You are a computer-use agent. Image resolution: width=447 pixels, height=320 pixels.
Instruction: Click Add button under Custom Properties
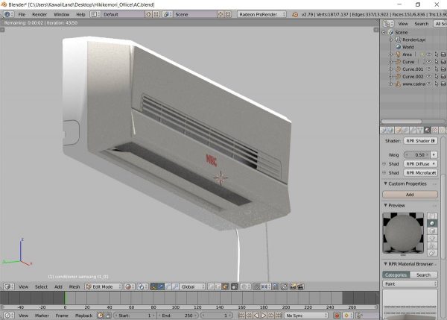click(x=409, y=194)
